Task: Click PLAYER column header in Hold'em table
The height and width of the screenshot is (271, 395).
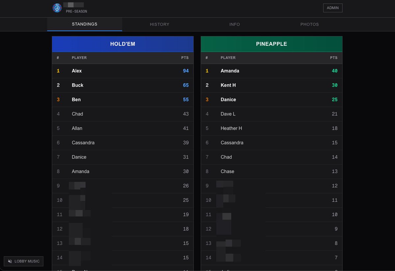Action: [x=79, y=58]
